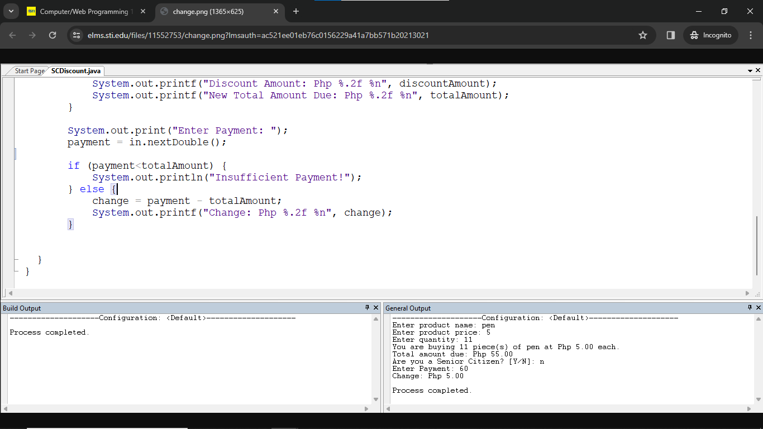Image resolution: width=763 pixels, height=429 pixels.
Task: Open a new browser tab
Action: 296,12
